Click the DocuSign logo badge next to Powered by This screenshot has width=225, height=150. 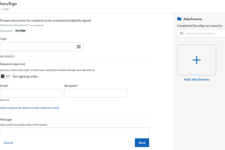(x=20, y=31)
